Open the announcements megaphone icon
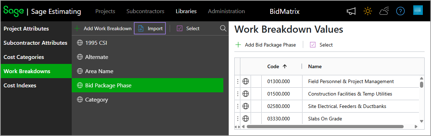This screenshot has height=136, width=431. (x=351, y=11)
